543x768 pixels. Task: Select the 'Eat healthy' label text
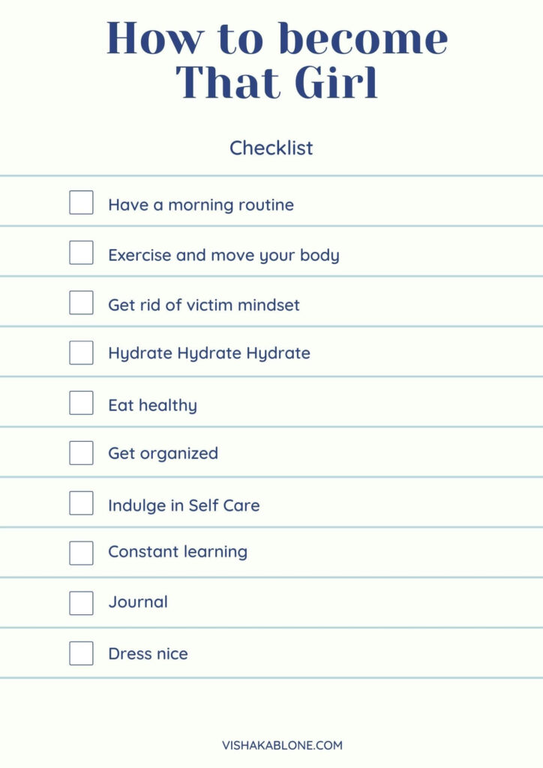coord(153,406)
